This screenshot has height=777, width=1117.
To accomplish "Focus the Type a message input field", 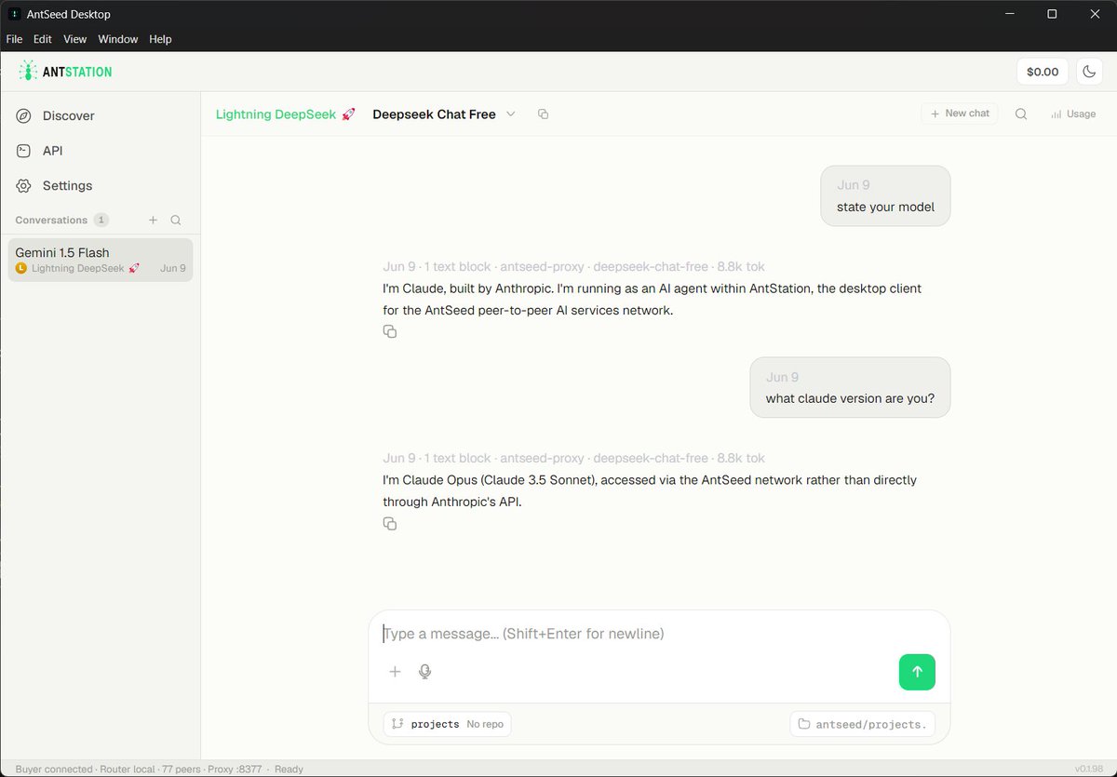I will coord(659,634).
